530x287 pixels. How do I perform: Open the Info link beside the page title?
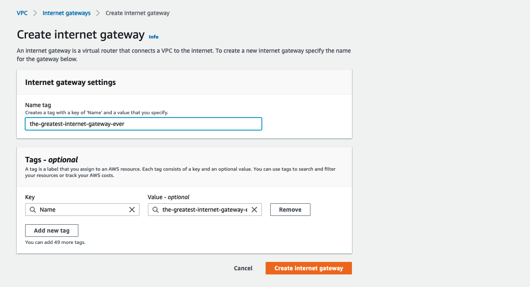click(154, 37)
